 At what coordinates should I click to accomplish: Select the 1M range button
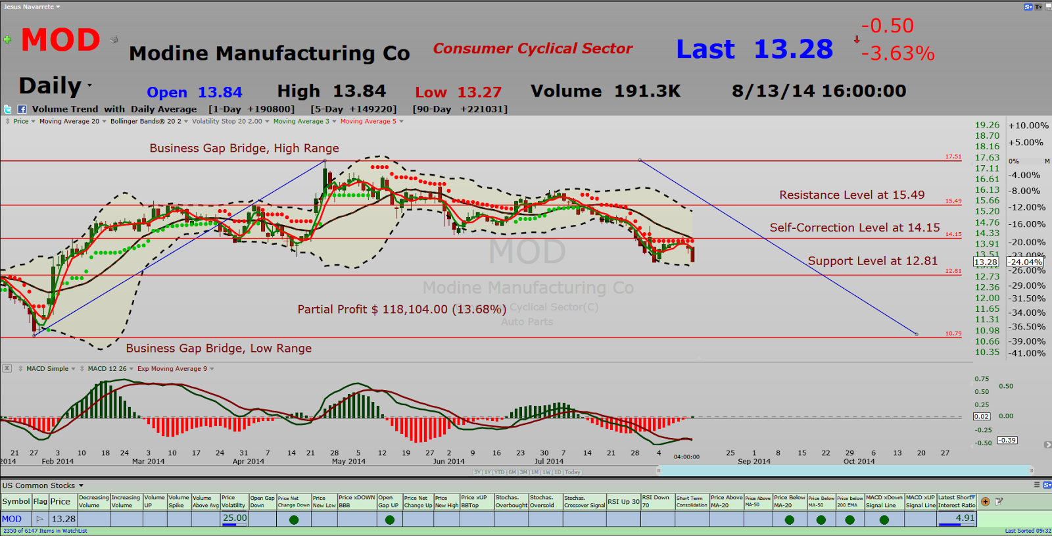point(535,472)
